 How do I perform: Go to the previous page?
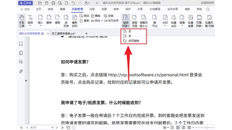[27, 127]
